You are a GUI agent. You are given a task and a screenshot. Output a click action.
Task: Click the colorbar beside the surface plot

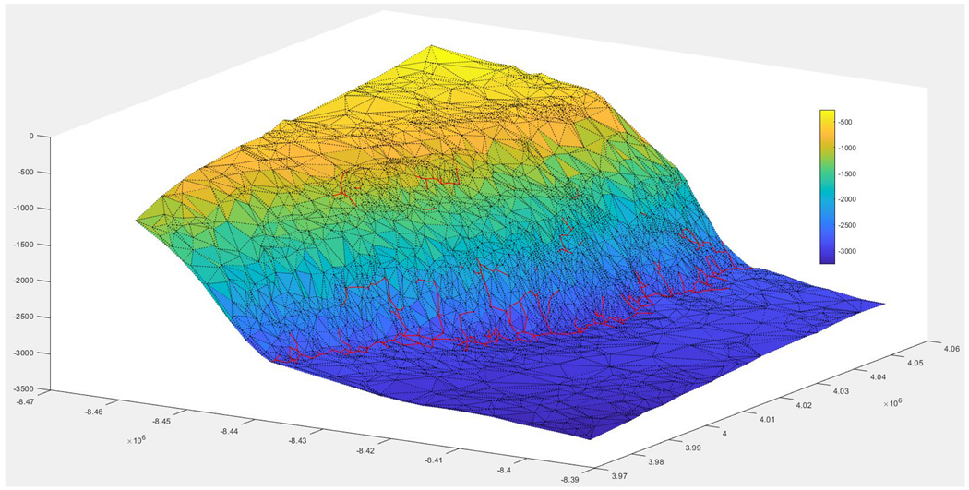click(x=828, y=186)
